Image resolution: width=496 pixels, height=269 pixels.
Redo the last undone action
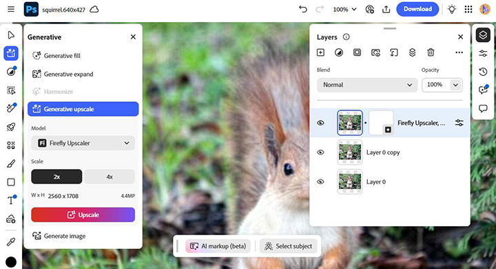(320, 9)
